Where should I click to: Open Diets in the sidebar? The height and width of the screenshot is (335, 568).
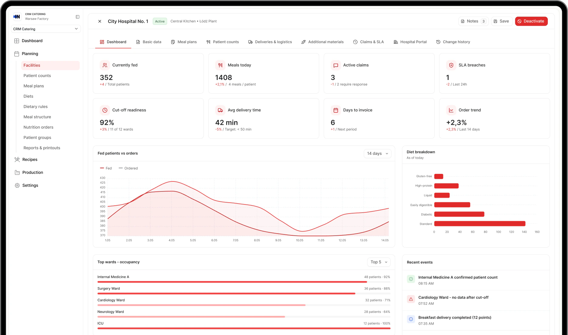(28, 96)
